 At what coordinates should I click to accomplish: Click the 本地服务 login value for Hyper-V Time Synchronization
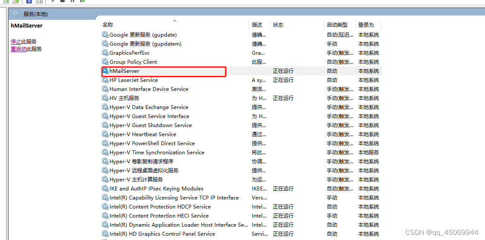coord(369,152)
